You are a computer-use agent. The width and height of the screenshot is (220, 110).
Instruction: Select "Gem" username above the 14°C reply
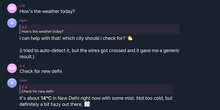[x=23, y=80]
